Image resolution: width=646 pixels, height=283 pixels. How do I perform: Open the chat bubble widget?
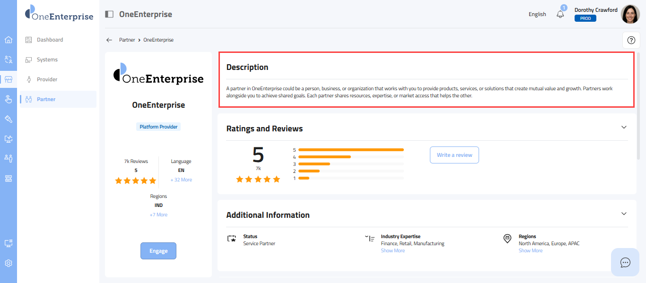pyautogui.click(x=625, y=262)
